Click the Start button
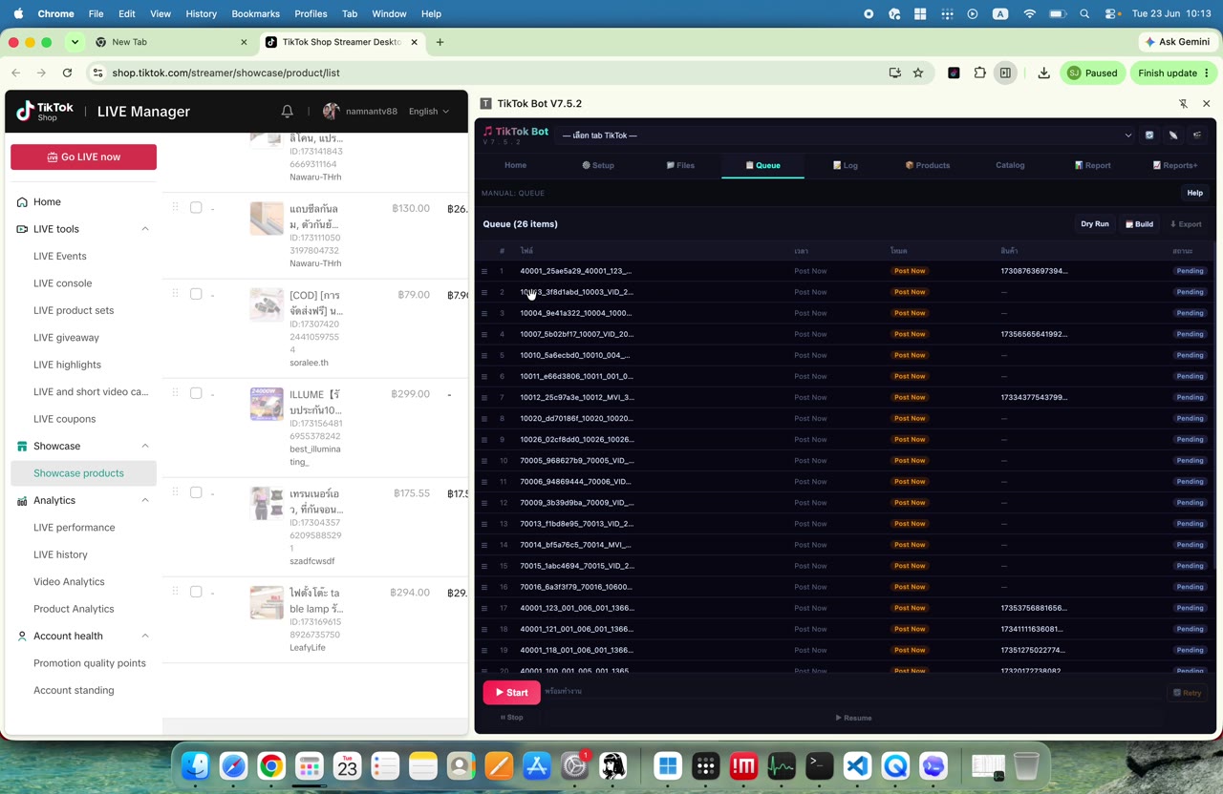This screenshot has width=1223, height=794. pyautogui.click(x=511, y=693)
